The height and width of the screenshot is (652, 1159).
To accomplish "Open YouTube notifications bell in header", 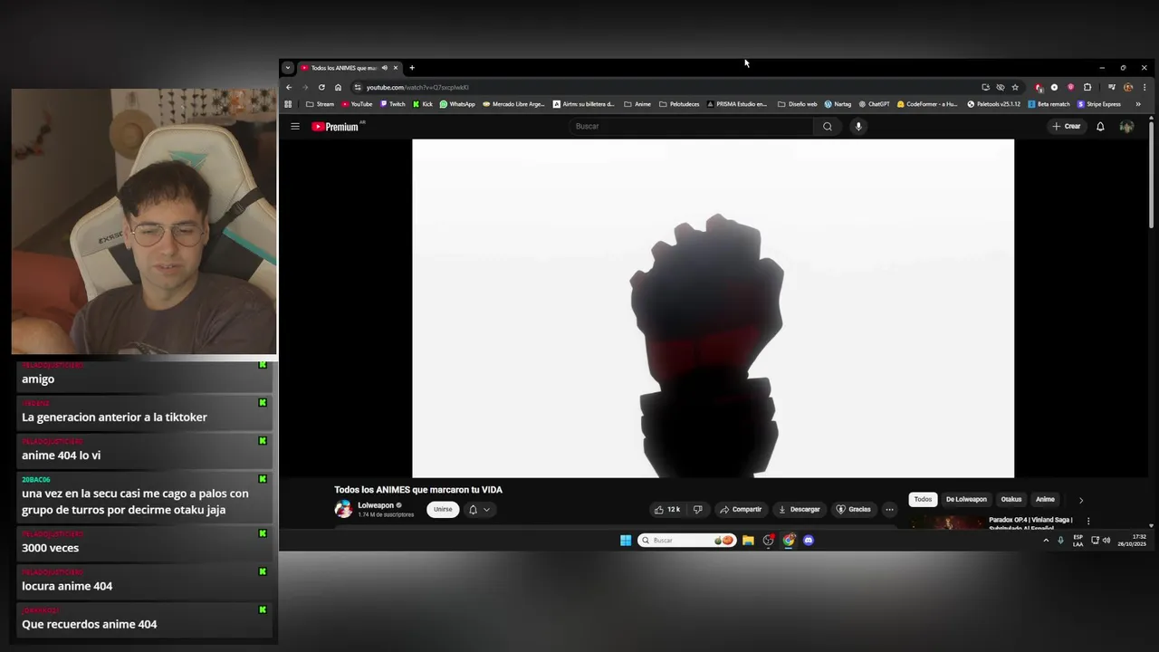I will (x=1100, y=127).
